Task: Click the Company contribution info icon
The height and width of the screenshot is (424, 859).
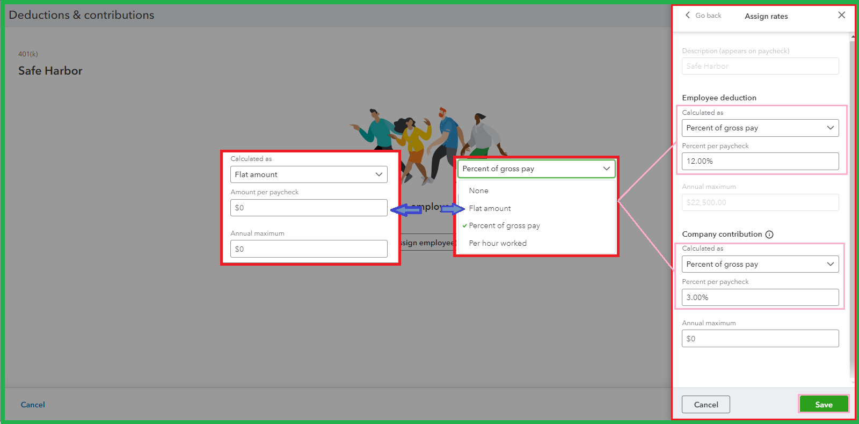Action: pos(769,235)
